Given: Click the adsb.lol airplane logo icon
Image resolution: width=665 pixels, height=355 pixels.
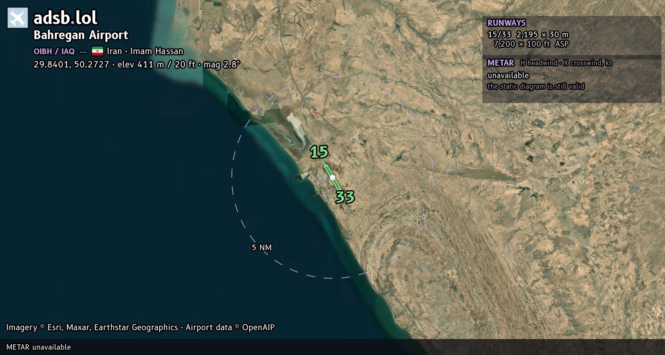Looking at the screenshot, I should click(18, 18).
